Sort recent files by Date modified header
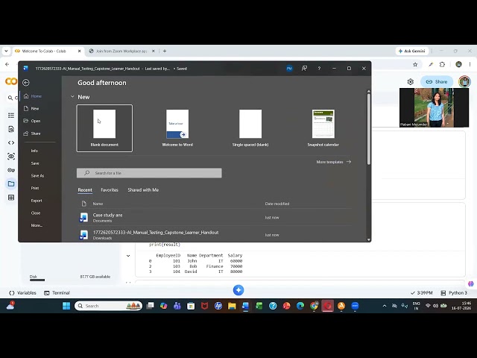Screen dimensions: 477x358 tap(277, 204)
